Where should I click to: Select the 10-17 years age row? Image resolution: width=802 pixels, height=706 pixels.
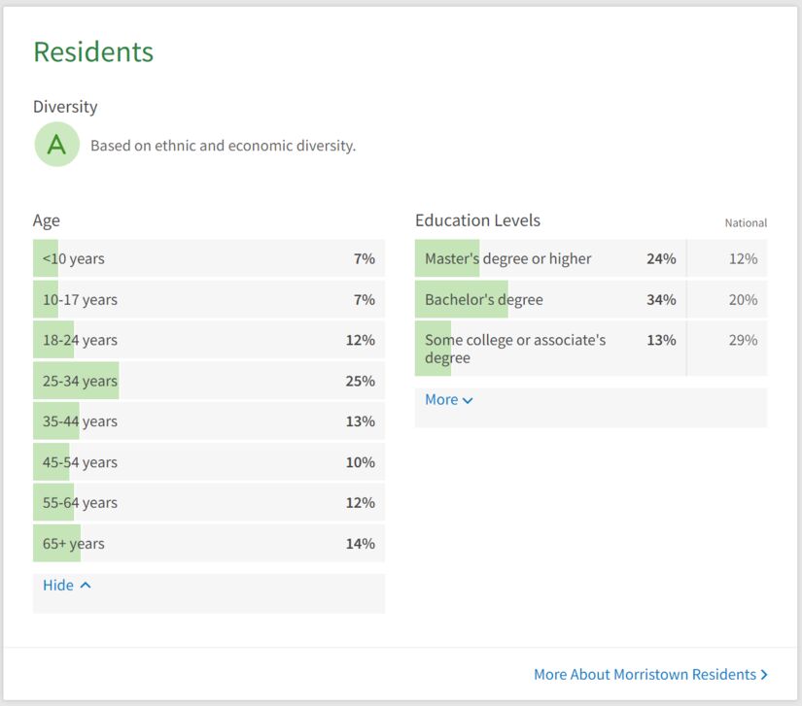(208, 299)
